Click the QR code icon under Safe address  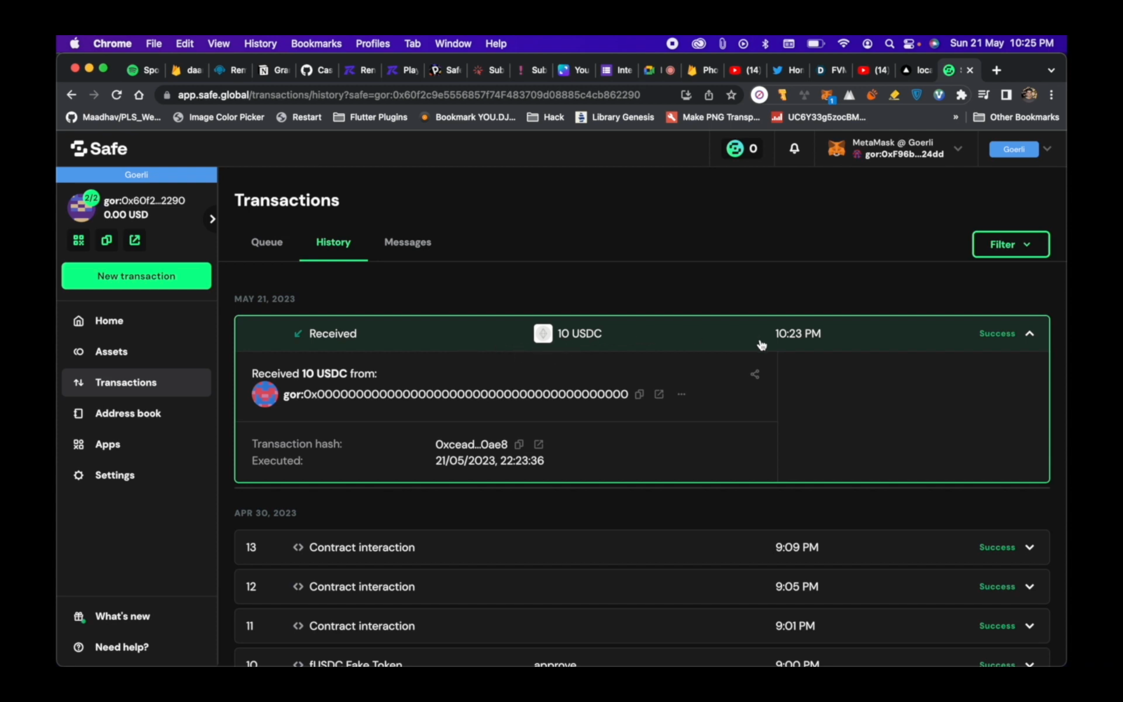(x=78, y=240)
